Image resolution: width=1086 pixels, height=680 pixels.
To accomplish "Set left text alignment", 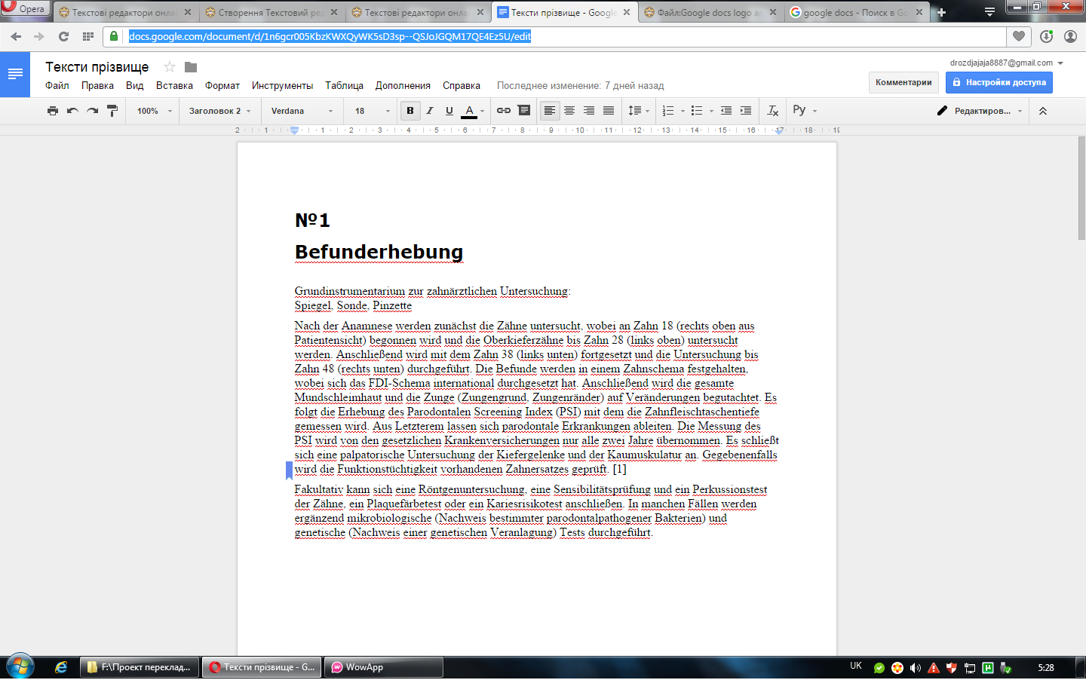I will click(x=550, y=111).
